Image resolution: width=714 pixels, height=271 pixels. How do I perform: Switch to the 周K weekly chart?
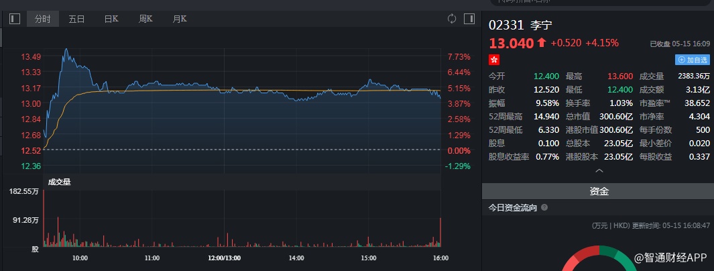[x=145, y=19]
